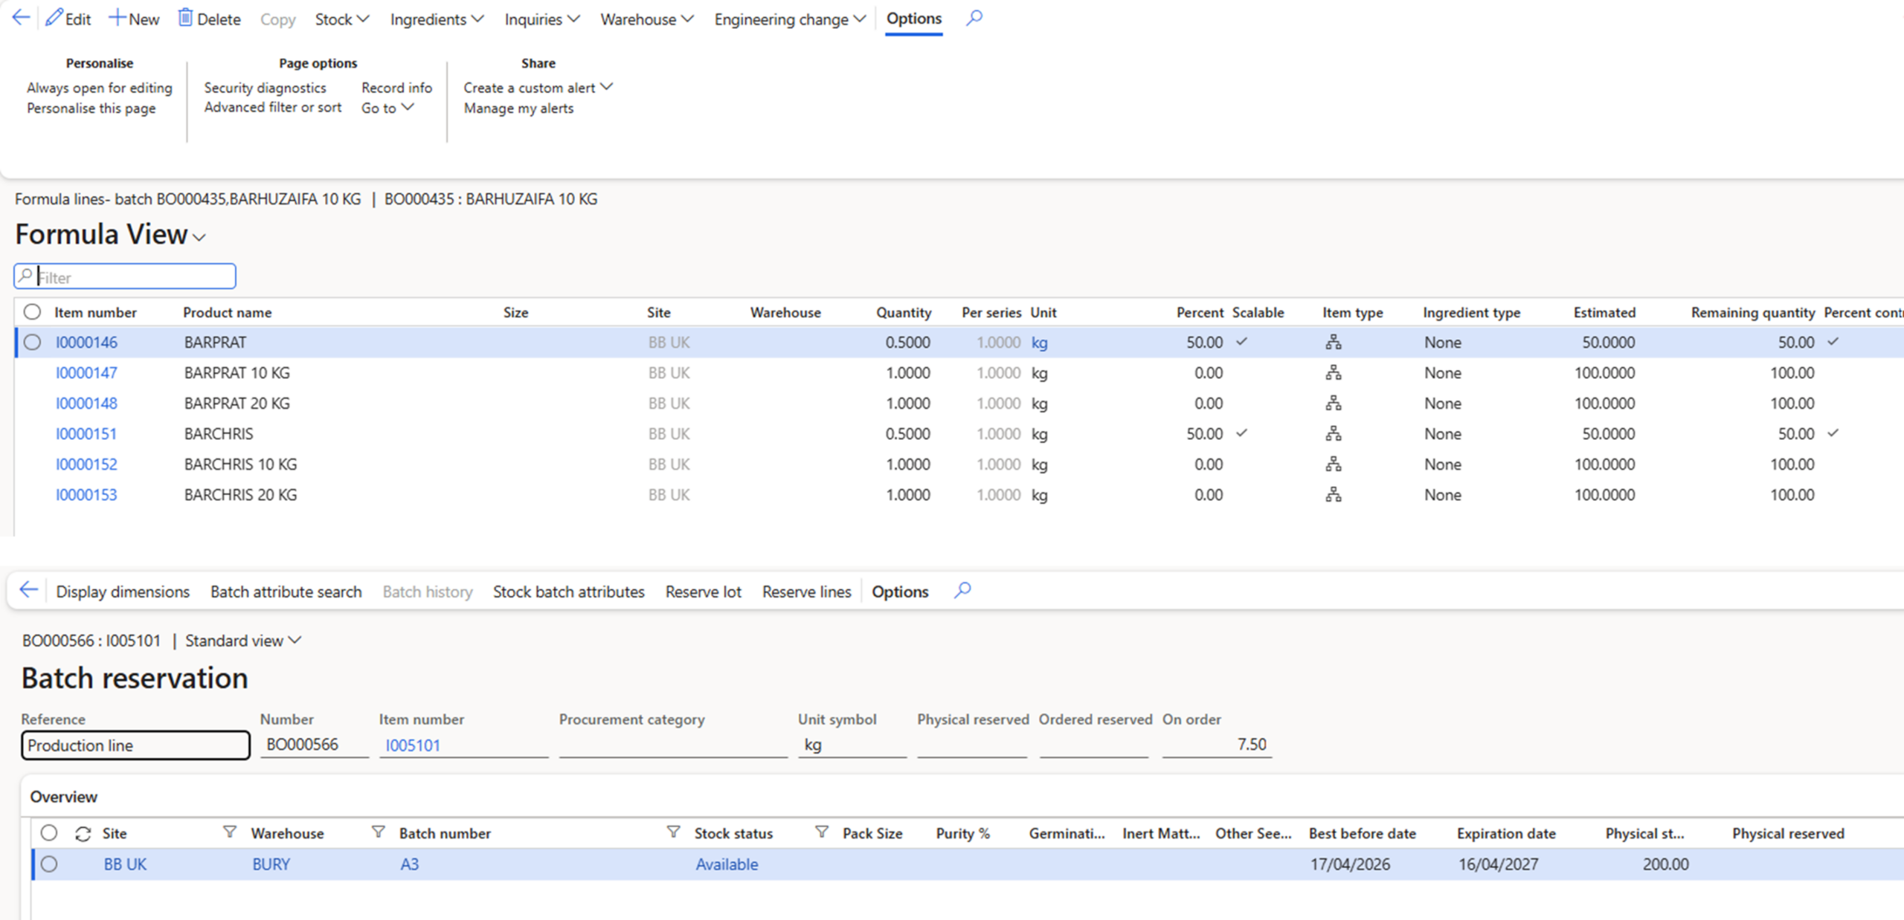Click item type icon for BARPRAT 20 KG row

click(1334, 404)
